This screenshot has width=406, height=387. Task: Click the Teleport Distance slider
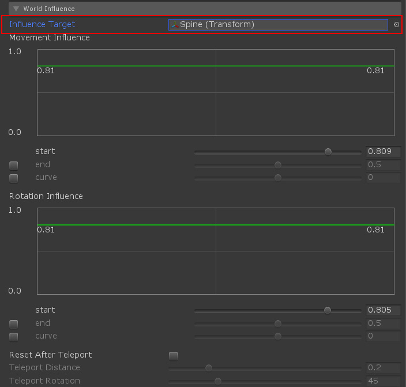(265, 368)
